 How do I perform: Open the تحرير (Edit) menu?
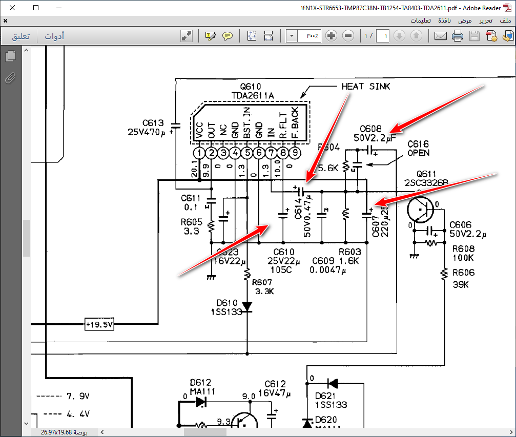(486, 20)
